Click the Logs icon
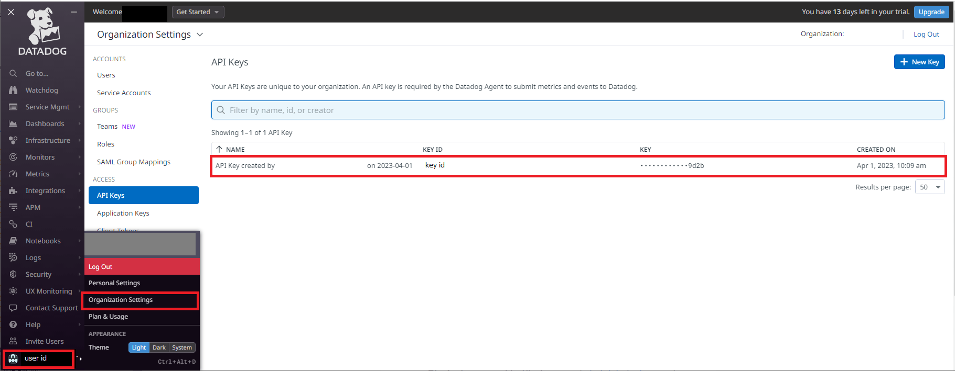 click(13, 257)
